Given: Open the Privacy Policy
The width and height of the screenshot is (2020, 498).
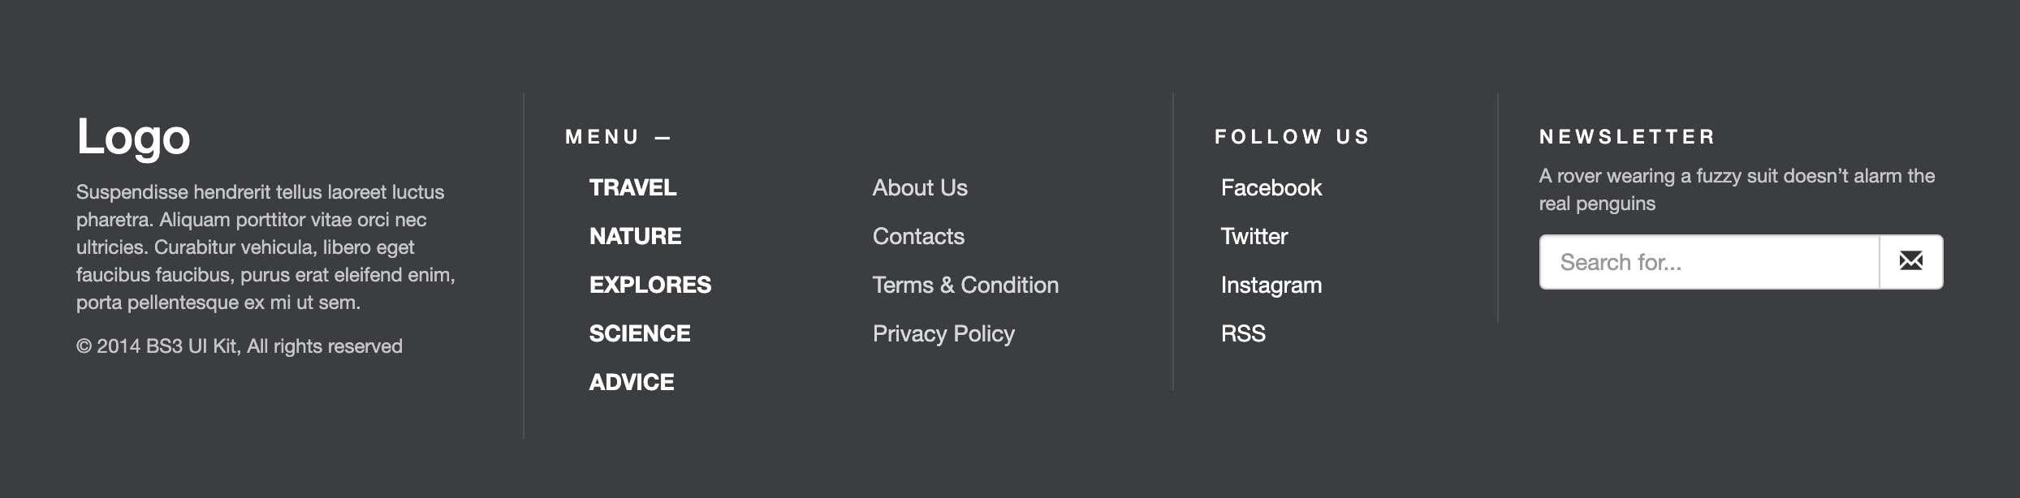Looking at the screenshot, I should (943, 333).
